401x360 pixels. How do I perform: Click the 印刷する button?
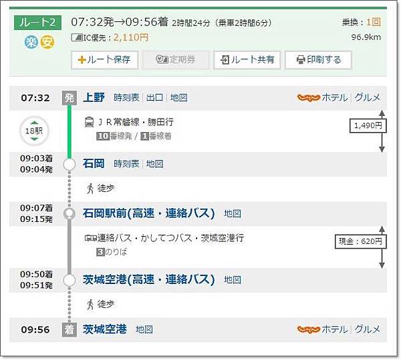click(x=318, y=60)
